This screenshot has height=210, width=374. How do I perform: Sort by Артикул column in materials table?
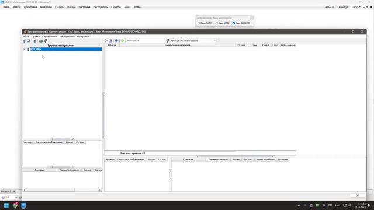(x=112, y=45)
